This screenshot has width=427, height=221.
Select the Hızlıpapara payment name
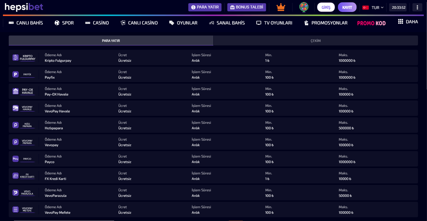coord(54,128)
